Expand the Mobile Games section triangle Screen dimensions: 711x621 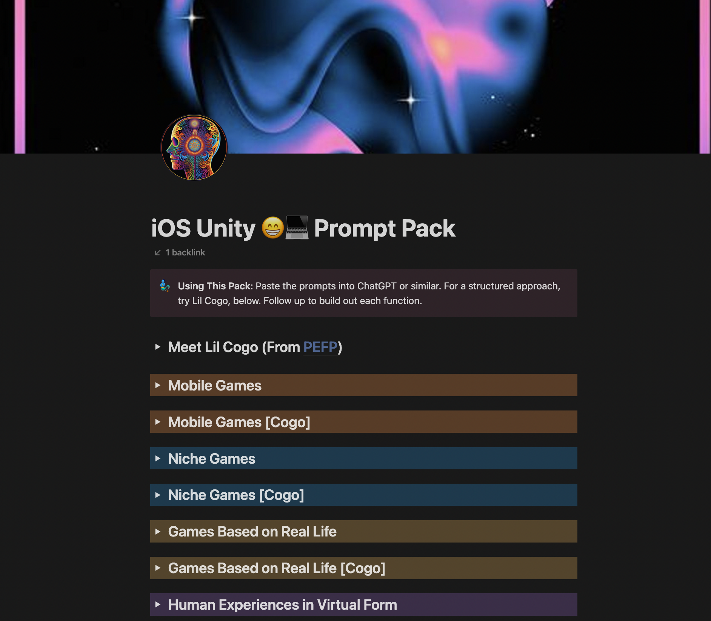(158, 385)
